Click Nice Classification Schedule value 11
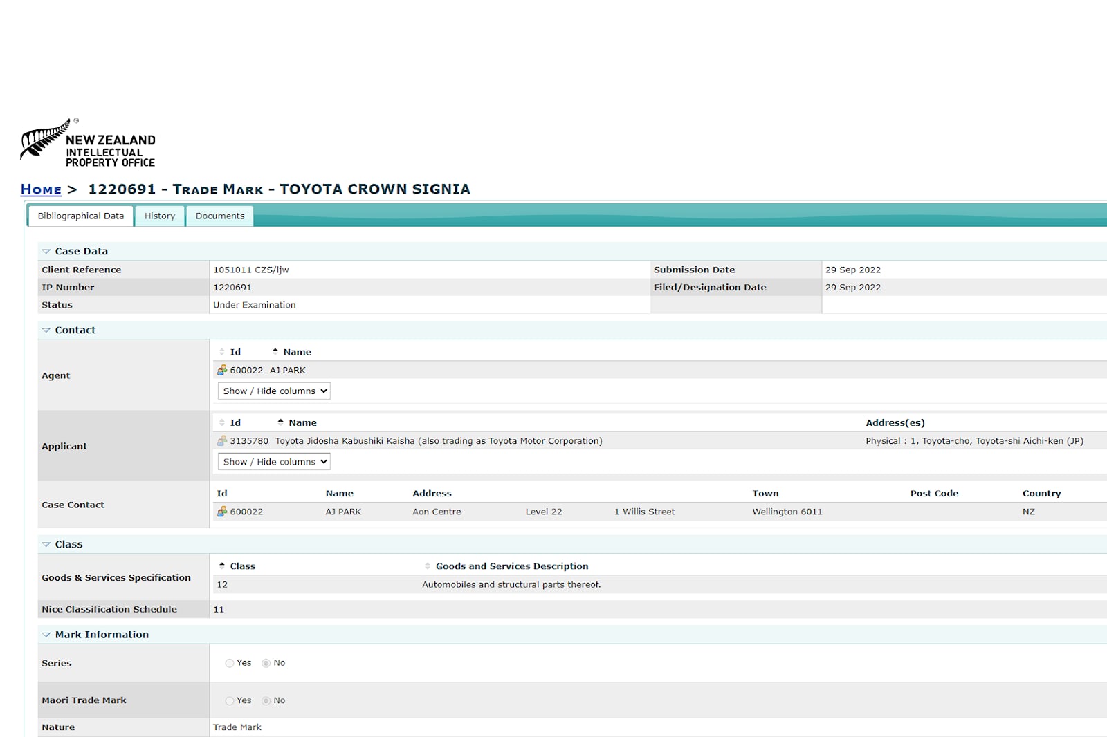Image resolution: width=1107 pixels, height=737 pixels. (219, 610)
